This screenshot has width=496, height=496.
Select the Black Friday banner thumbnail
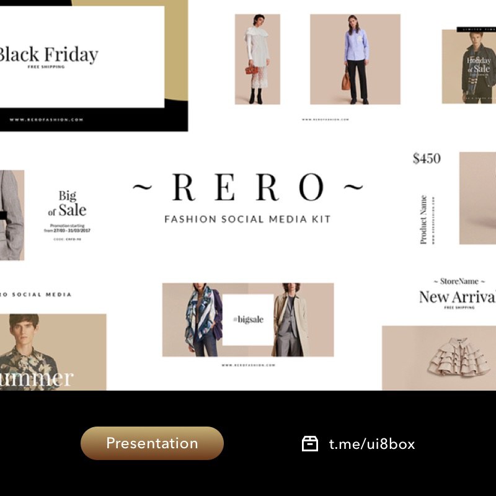tap(94, 66)
